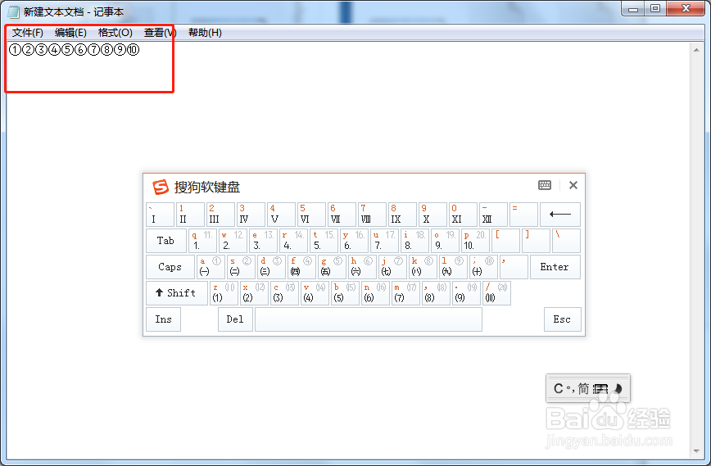Open the 查看(V) menu
This screenshot has height=466, width=711.
pos(160,33)
